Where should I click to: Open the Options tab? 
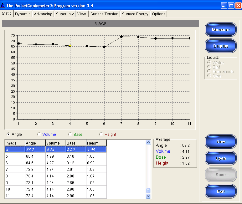[159, 14]
